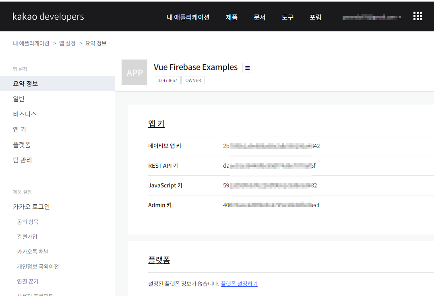Image resolution: width=434 pixels, height=296 pixels.
Task: Click the Vue Firebase Examples app title
Action: coord(196,67)
